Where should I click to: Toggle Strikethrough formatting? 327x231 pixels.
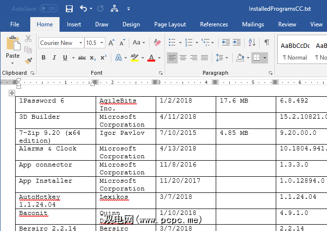[82, 58]
